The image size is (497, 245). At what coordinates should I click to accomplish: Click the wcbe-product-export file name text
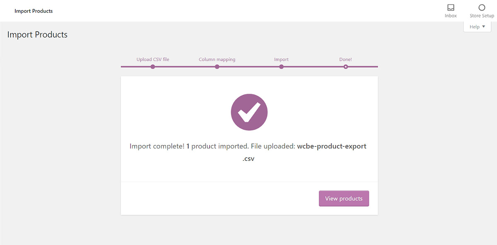[x=331, y=146]
